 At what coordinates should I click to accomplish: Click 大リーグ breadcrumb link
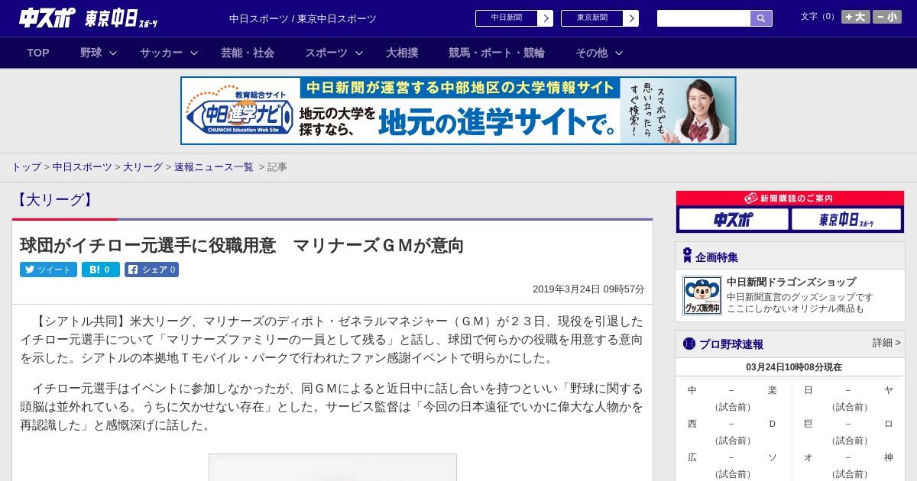coord(143,166)
